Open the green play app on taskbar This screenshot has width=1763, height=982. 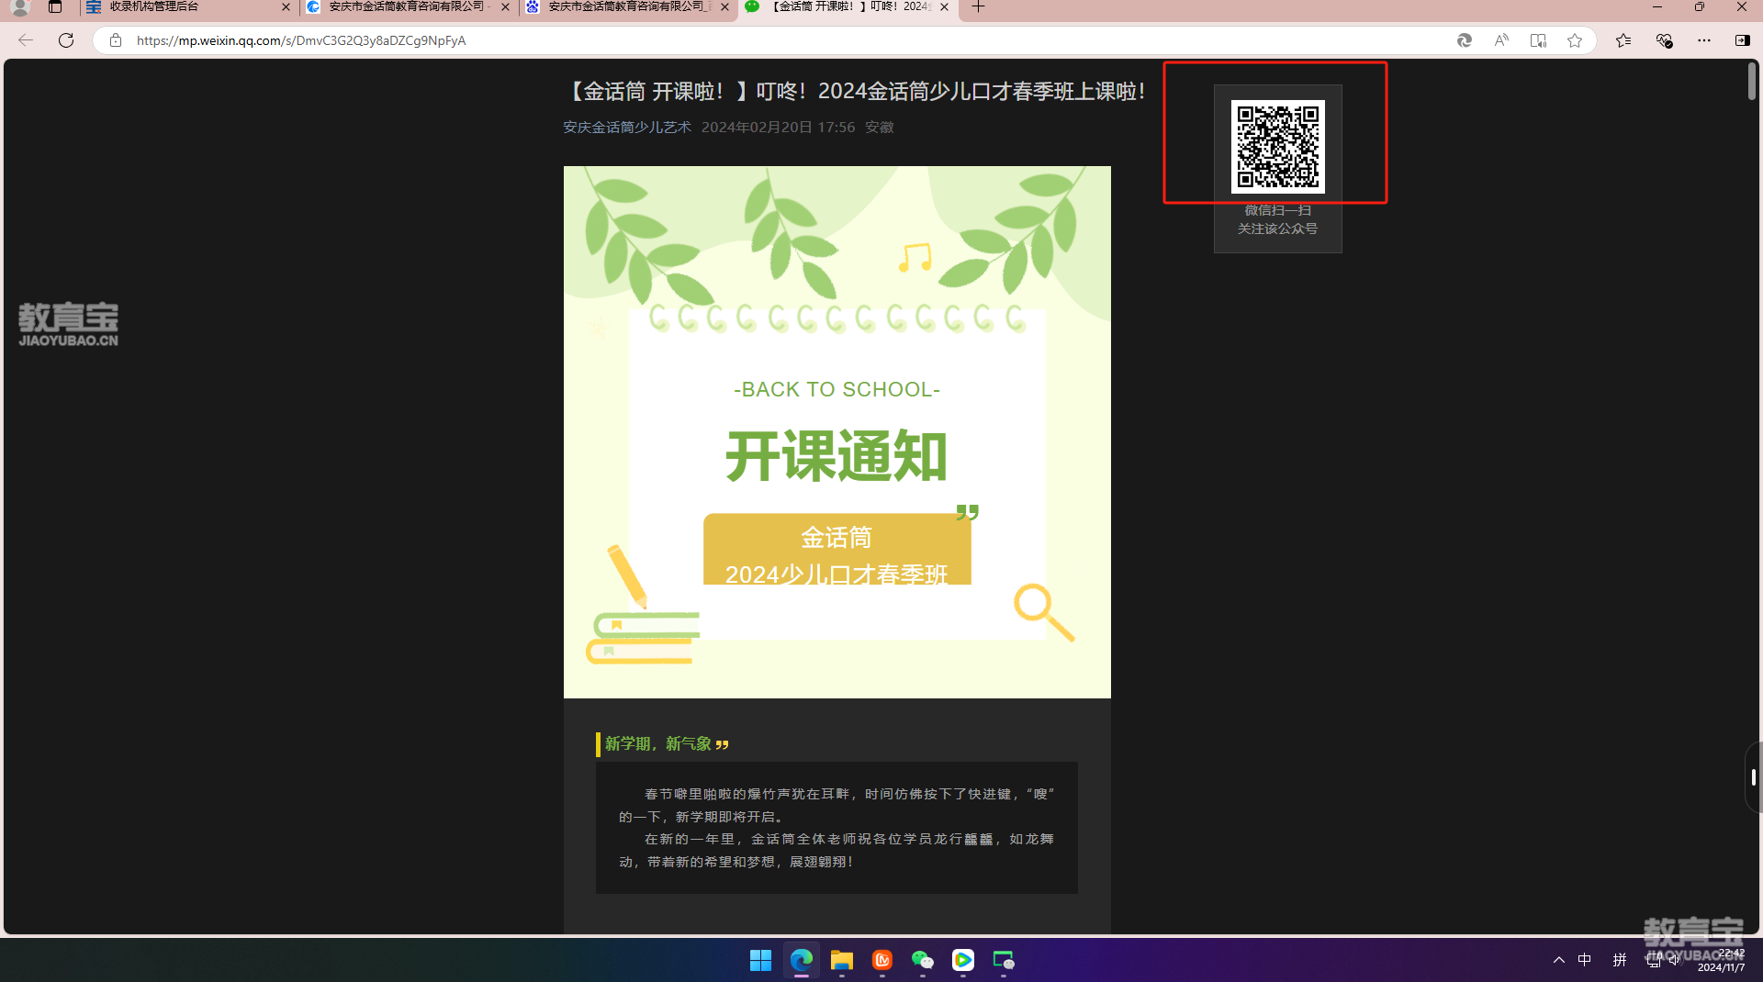pyautogui.click(x=963, y=960)
